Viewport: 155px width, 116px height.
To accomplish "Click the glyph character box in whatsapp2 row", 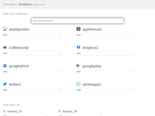I will point(134,90).
